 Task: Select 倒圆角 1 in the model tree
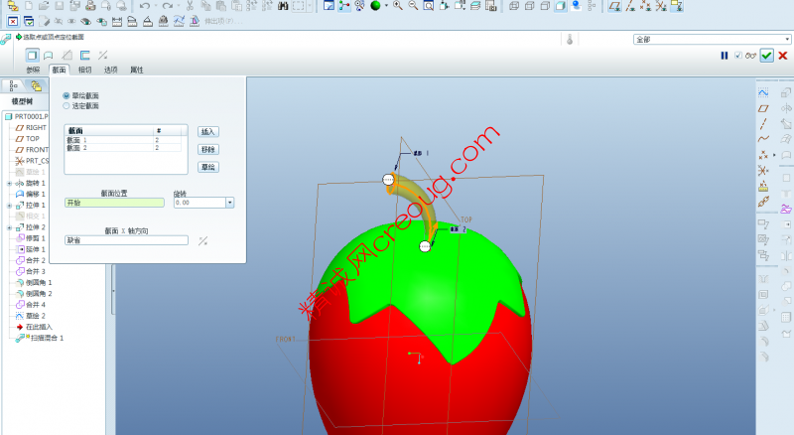34,283
